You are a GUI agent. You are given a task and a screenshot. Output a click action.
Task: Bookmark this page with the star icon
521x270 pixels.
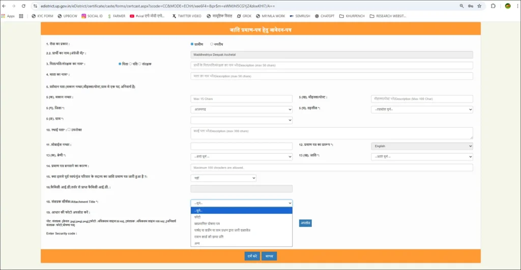point(479,6)
